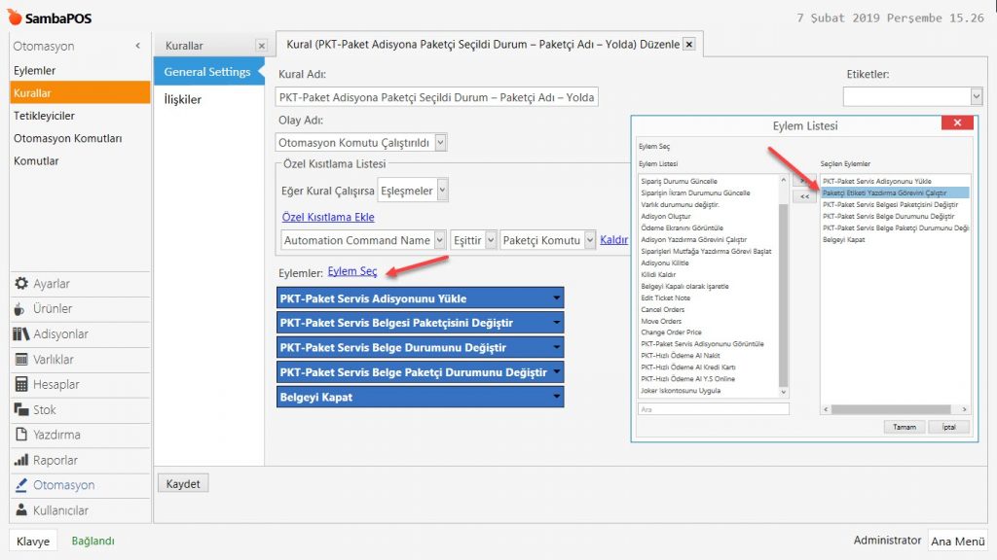
Task: Open Adisyonlar via its books icon
Action: click(x=21, y=334)
